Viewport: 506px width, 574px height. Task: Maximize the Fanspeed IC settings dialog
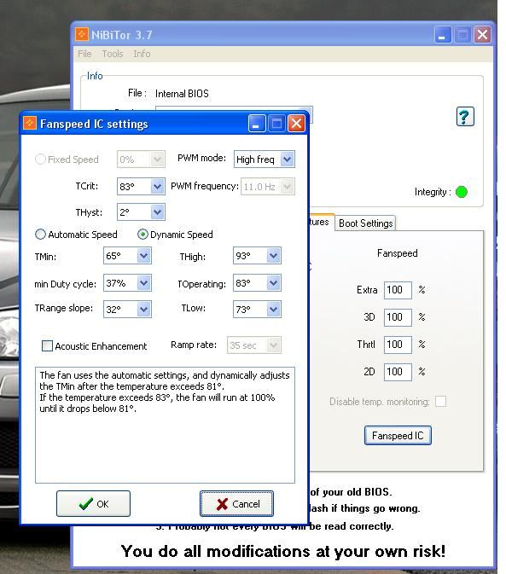[276, 124]
